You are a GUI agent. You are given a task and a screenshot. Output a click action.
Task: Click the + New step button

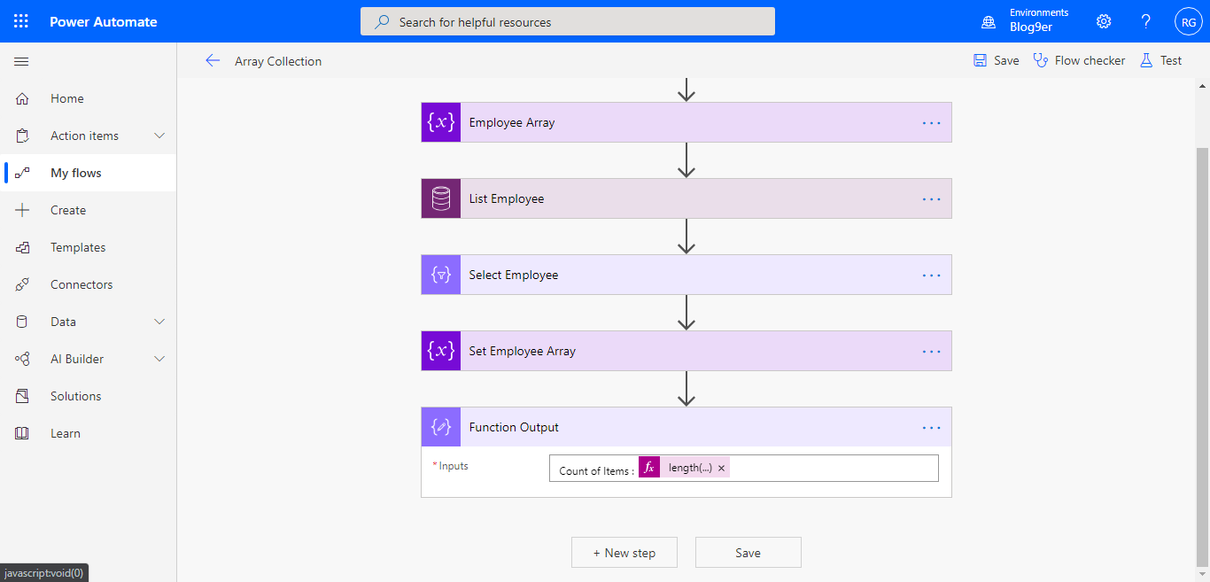tap(624, 553)
